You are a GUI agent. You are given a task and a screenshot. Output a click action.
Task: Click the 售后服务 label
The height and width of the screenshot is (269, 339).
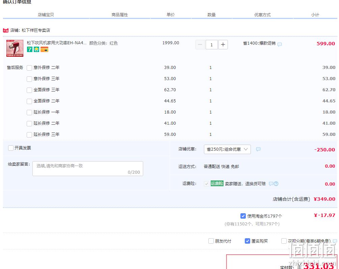(x=15, y=68)
